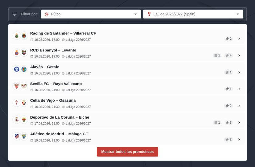Click LaLiga 2026/2027 label in Atlético row
The image size is (255, 167).
[78, 141]
